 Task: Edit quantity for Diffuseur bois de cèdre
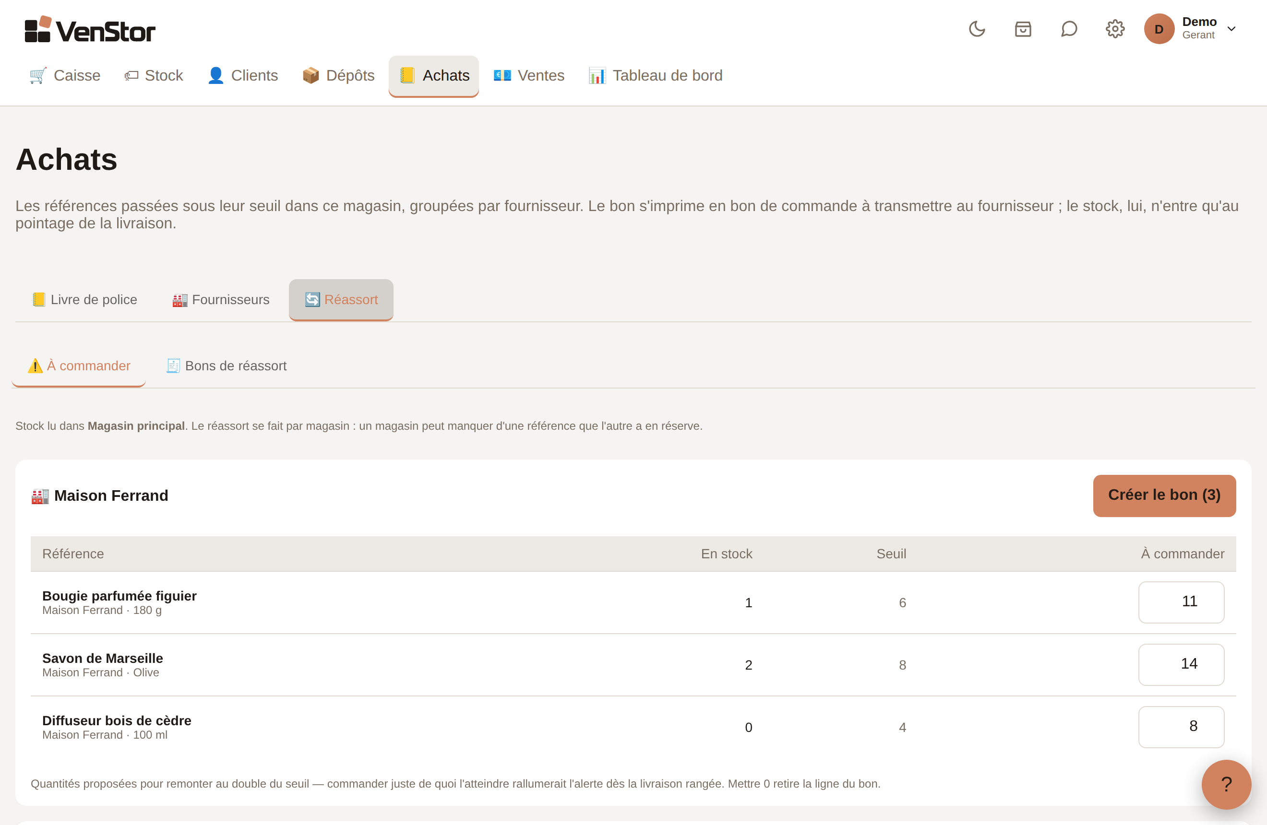tap(1181, 727)
